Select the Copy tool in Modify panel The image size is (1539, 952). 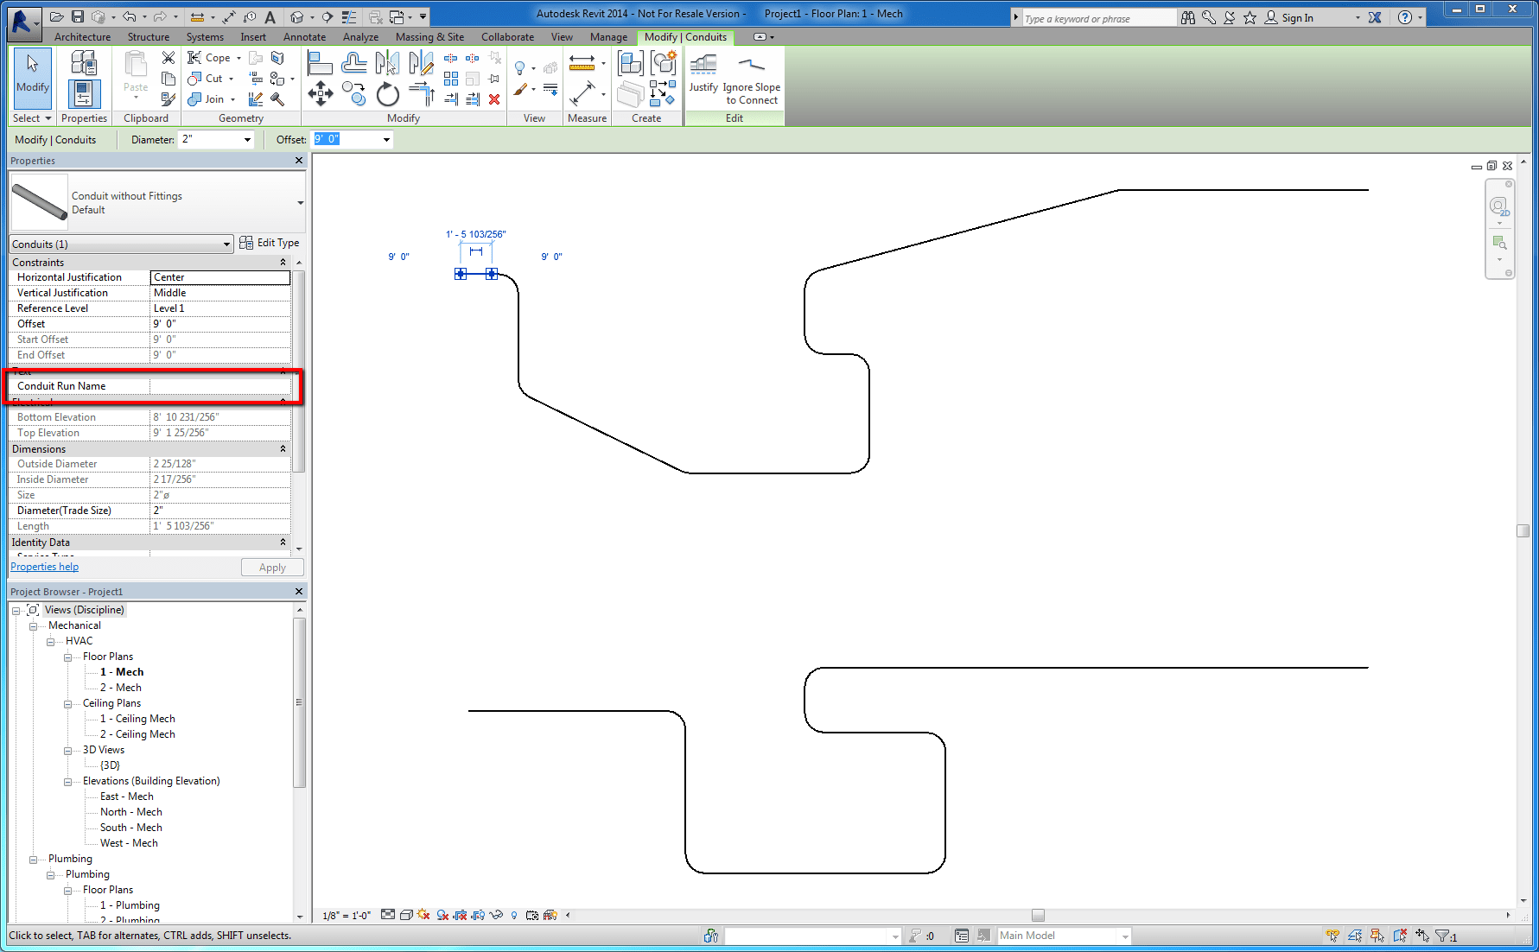[x=353, y=93]
